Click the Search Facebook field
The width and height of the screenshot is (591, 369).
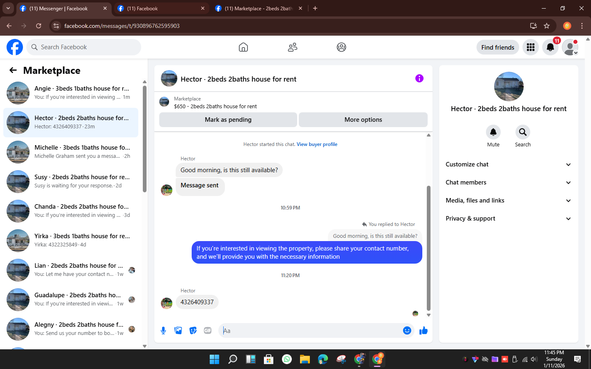84,47
